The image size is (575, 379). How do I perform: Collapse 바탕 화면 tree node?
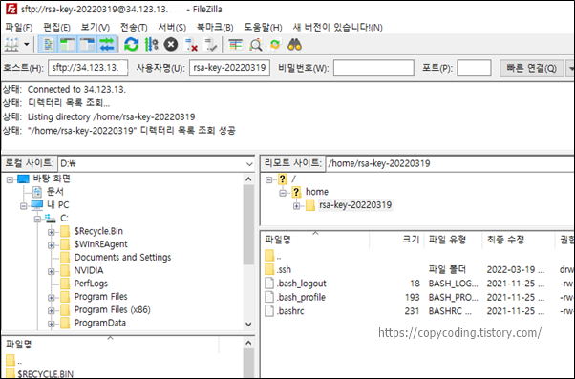pos(10,179)
